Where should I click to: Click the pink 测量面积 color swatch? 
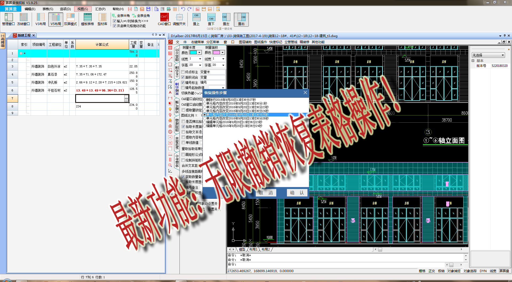click(x=216, y=53)
